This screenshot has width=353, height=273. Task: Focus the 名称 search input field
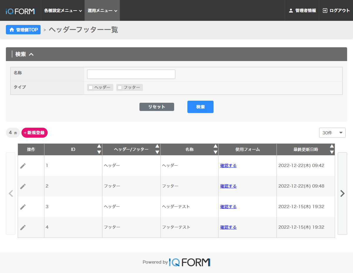(131, 74)
